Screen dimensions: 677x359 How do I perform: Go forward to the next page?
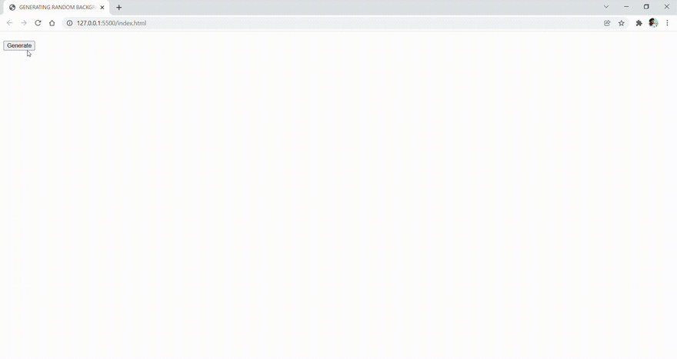coord(24,23)
